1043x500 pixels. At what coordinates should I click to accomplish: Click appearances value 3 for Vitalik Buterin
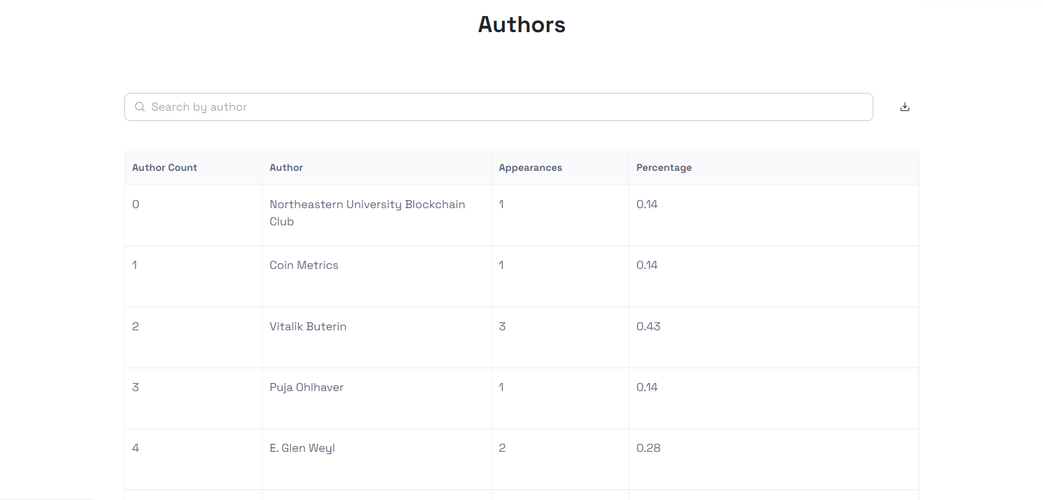pos(502,326)
